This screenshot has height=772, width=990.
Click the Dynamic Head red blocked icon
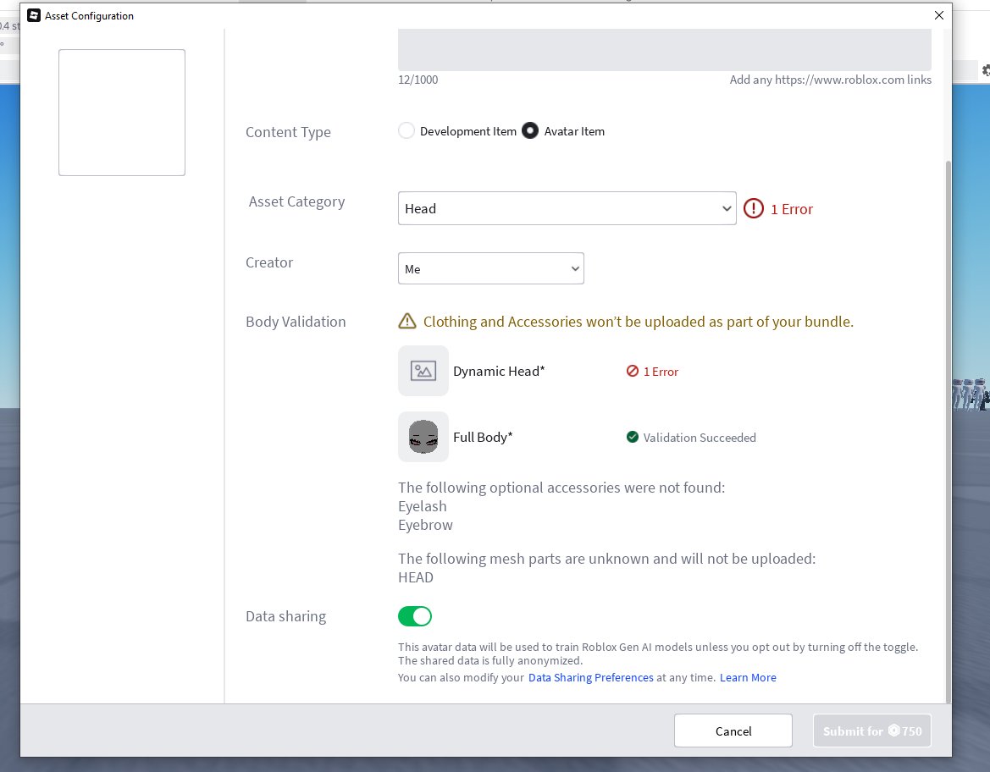pos(632,371)
